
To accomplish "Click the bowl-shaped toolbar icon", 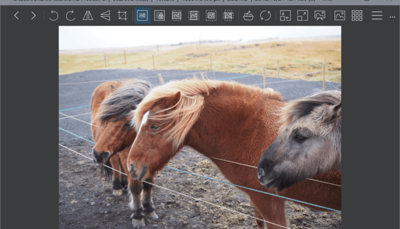I will pyautogui.click(x=248, y=16).
